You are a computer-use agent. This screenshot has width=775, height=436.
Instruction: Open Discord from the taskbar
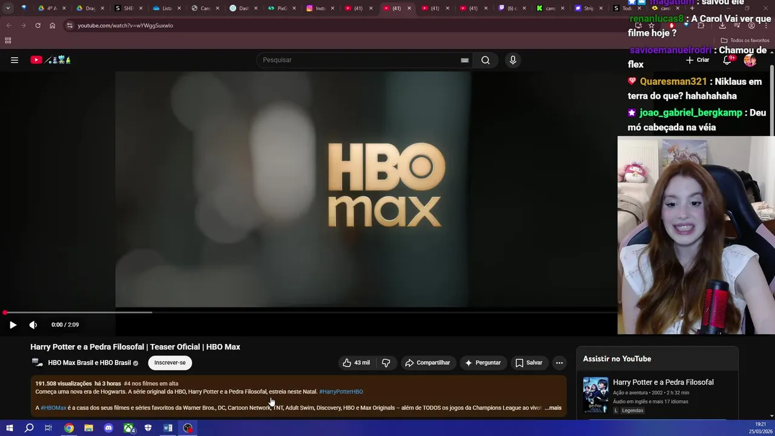108,428
